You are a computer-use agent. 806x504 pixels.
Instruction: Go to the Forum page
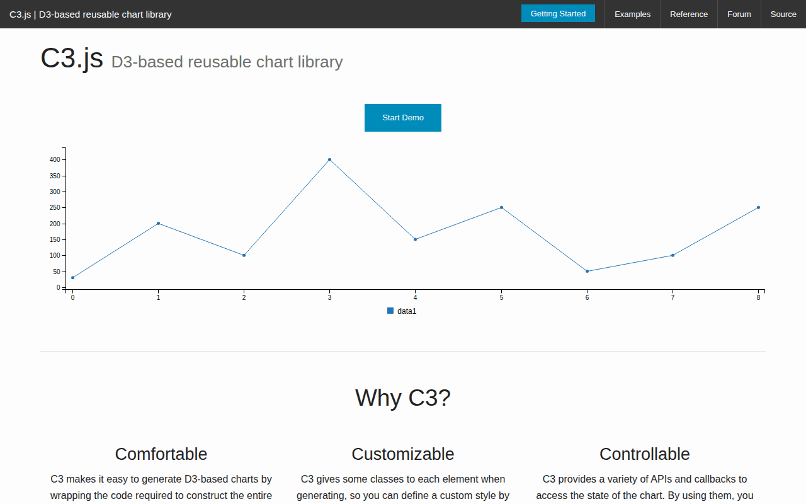coord(739,14)
